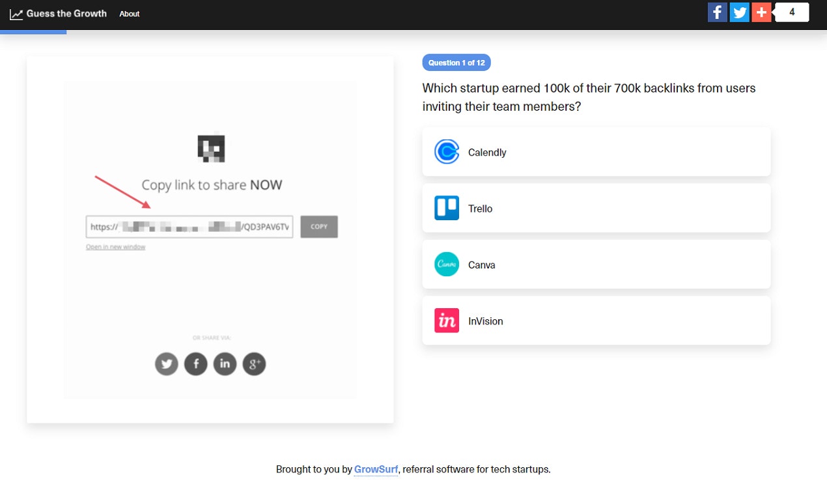
Task: Click the round LinkedIn share icon
Action: pos(225,364)
